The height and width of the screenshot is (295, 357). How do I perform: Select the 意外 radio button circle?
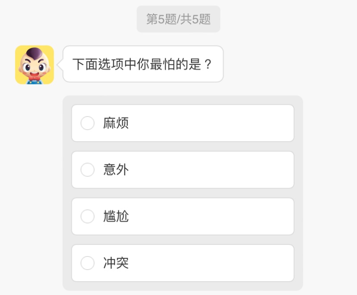[x=87, y=170]
